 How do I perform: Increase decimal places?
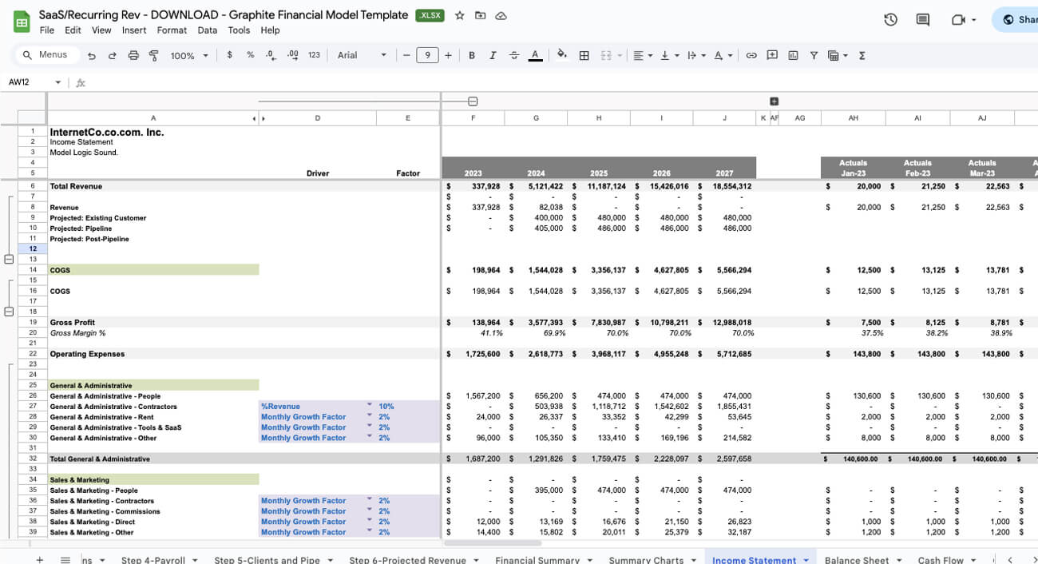(292, 55)
